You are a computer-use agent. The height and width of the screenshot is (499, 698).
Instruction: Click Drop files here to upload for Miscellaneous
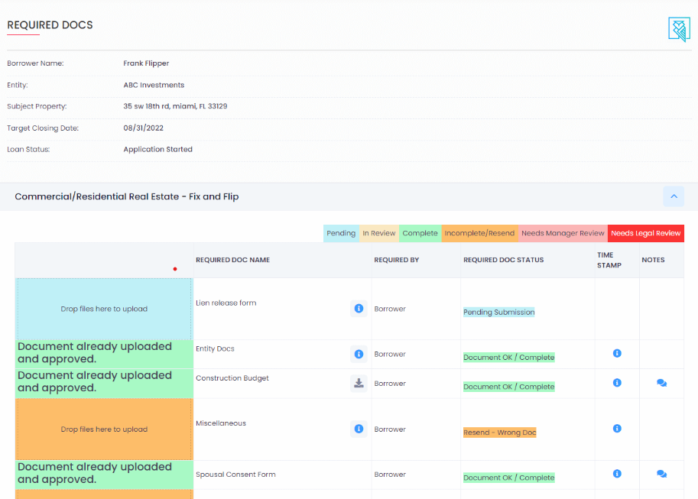pos(103,429)
